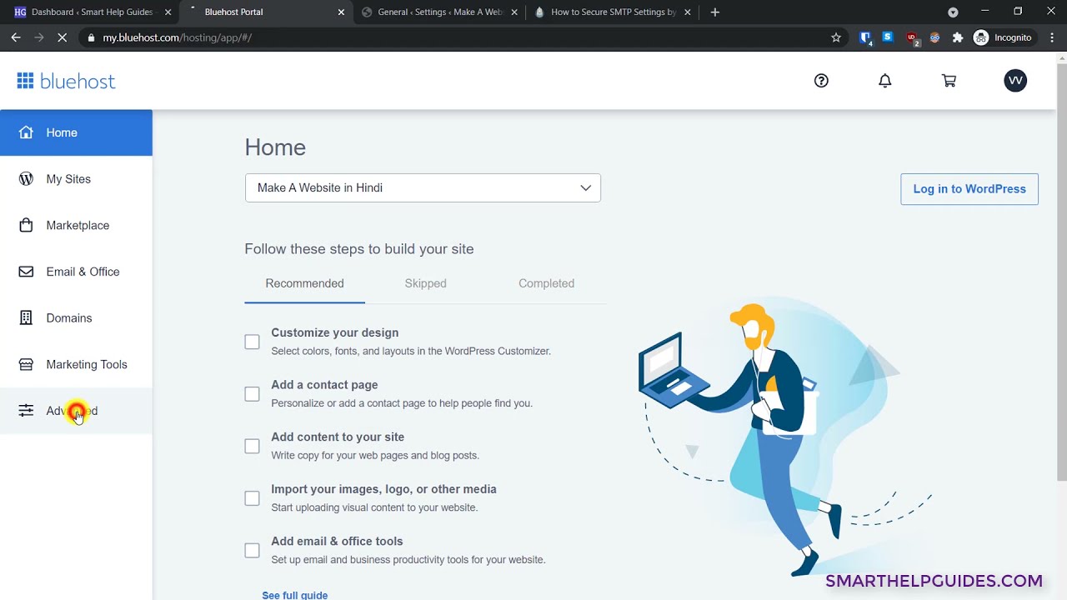Open notifications bell icon
The width and height of the screenshot is (1067, 600).
(x=885, y=81)
